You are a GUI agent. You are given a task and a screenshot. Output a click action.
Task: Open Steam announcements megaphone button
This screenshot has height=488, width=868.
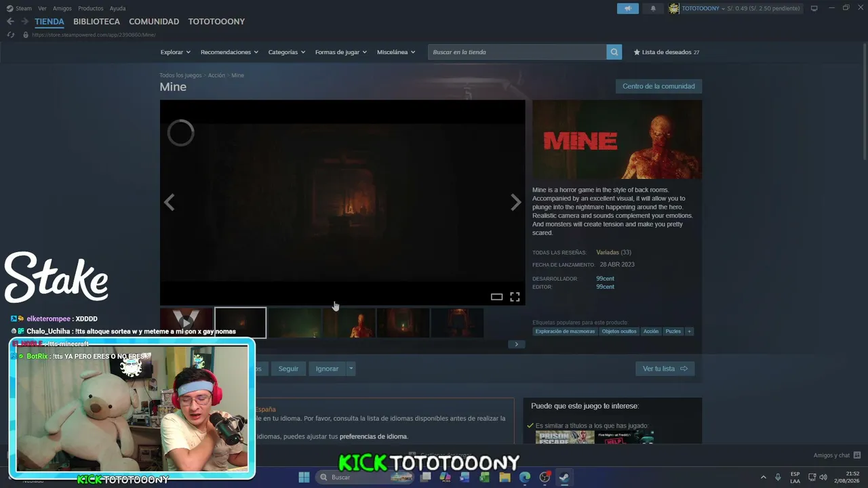pyautogui.click(x=628, y=8)
